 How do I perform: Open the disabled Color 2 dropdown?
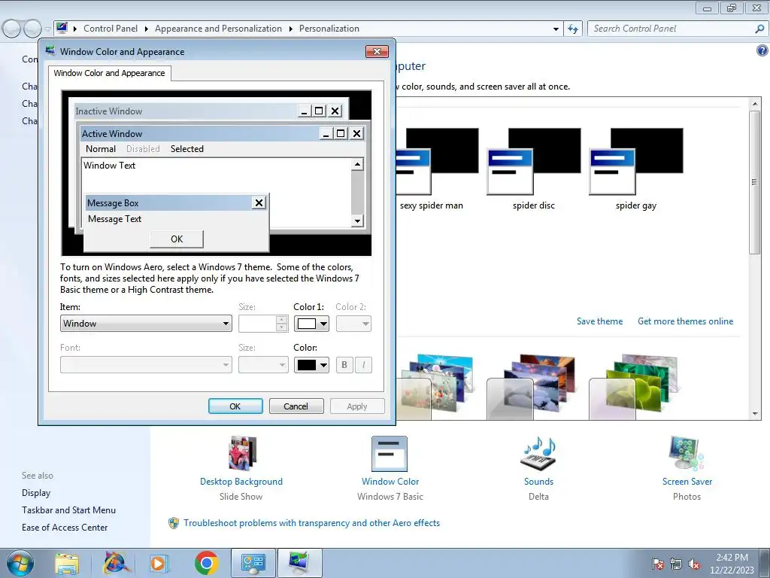(x=353, y=324)
